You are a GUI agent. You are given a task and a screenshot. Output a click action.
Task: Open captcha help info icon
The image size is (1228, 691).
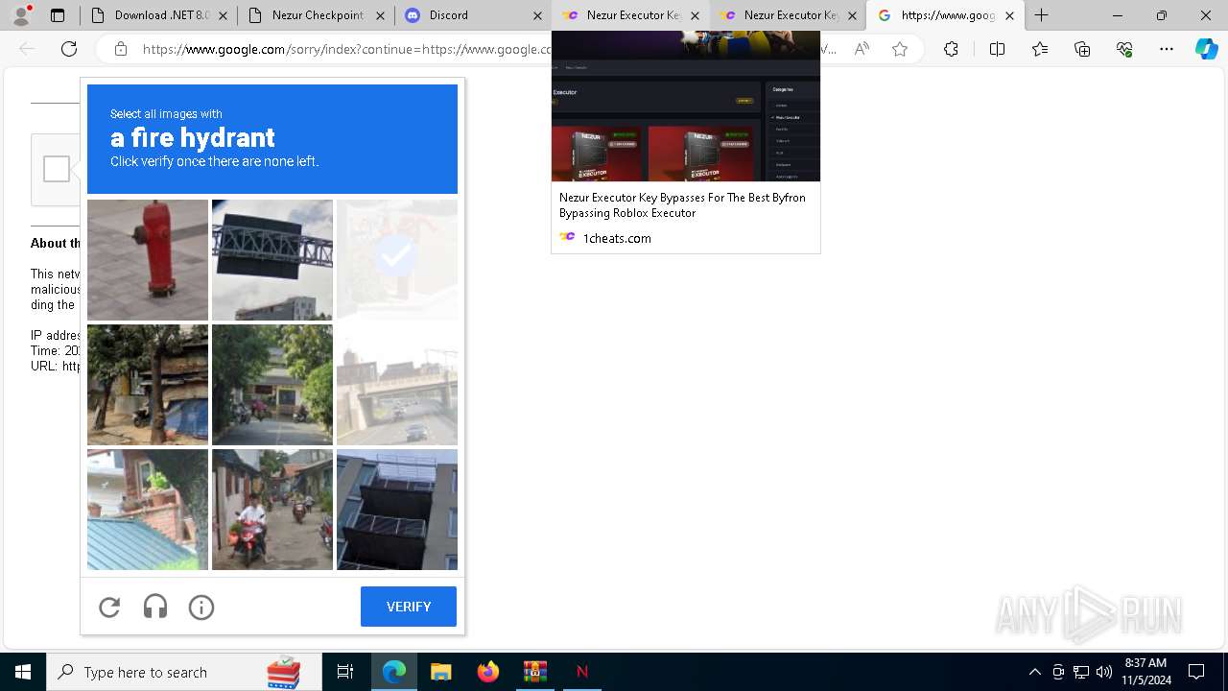click(x=201, y=607)
